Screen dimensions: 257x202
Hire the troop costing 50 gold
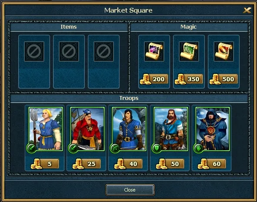[170, 164]
